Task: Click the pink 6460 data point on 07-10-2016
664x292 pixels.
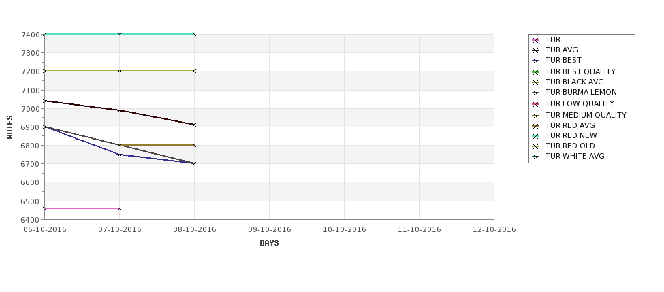Action: (119, 209)
